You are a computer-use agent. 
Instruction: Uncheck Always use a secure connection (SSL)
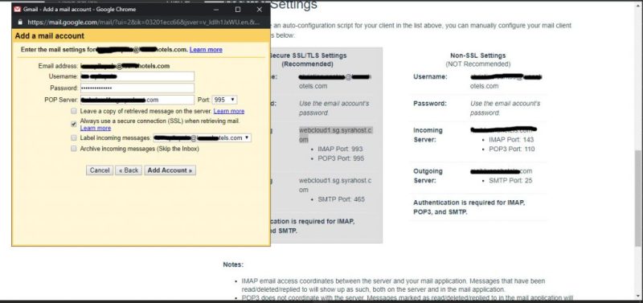pos(74,124)
